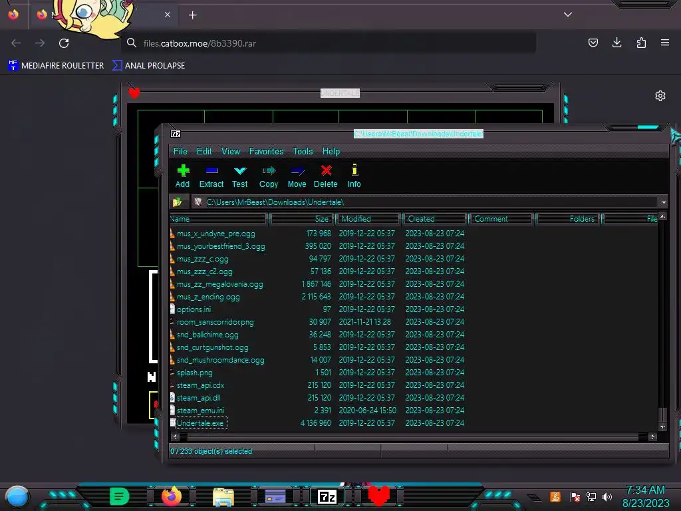Sort by the Name column header

click(x=218, y=219)
